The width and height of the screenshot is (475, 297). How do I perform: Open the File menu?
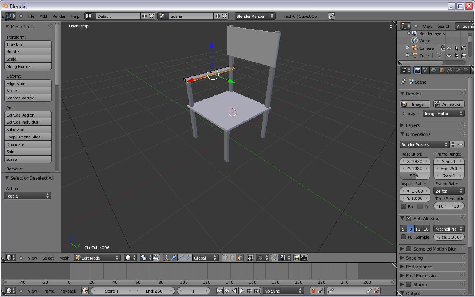[31, 16]
